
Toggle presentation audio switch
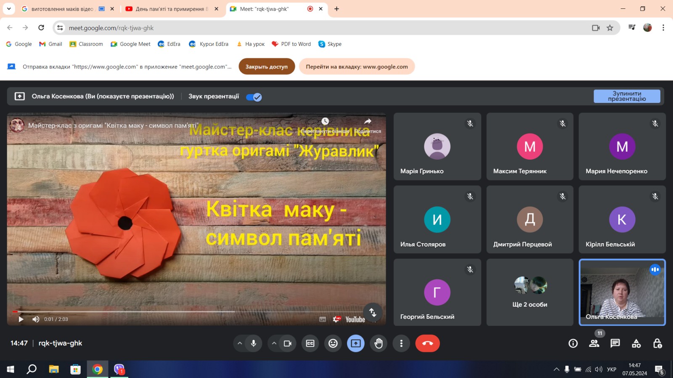[254, 97]
